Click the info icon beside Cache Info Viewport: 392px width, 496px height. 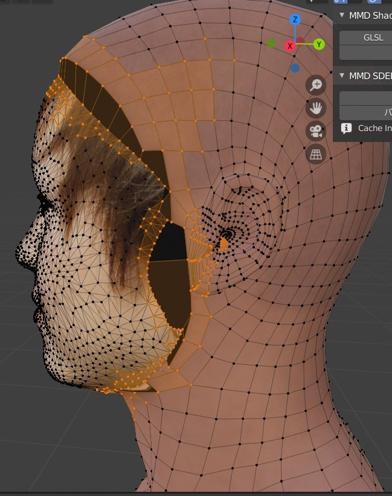(346, 128)
